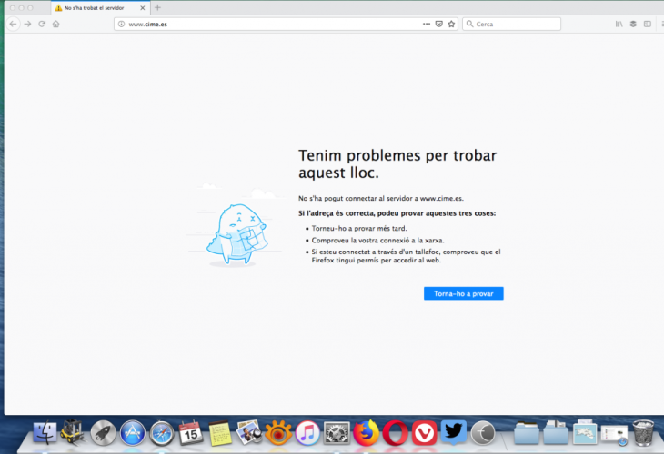The image size is (664, 454).
Task: Open Finder from the Dock
Action: [45, 432]
